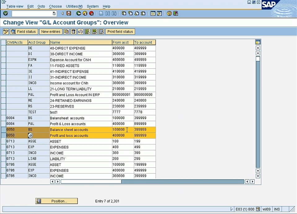The width and height of the screenshot is (297, 214).
Task: Click the Name cell '21-LONG TERM LIABILITY'
Action: coord(81,89)
